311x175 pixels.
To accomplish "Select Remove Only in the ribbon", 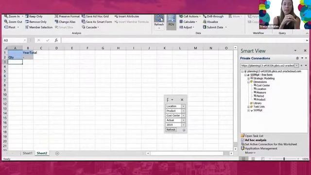I will 36,22.
